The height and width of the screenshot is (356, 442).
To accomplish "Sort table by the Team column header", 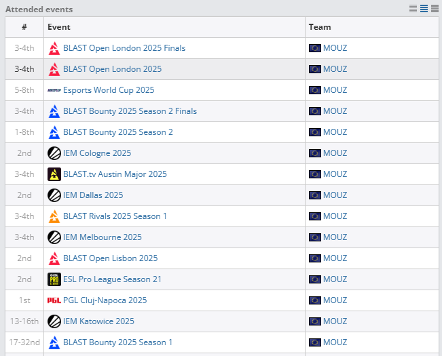I will pyautogui.click(x=320, y=27).
